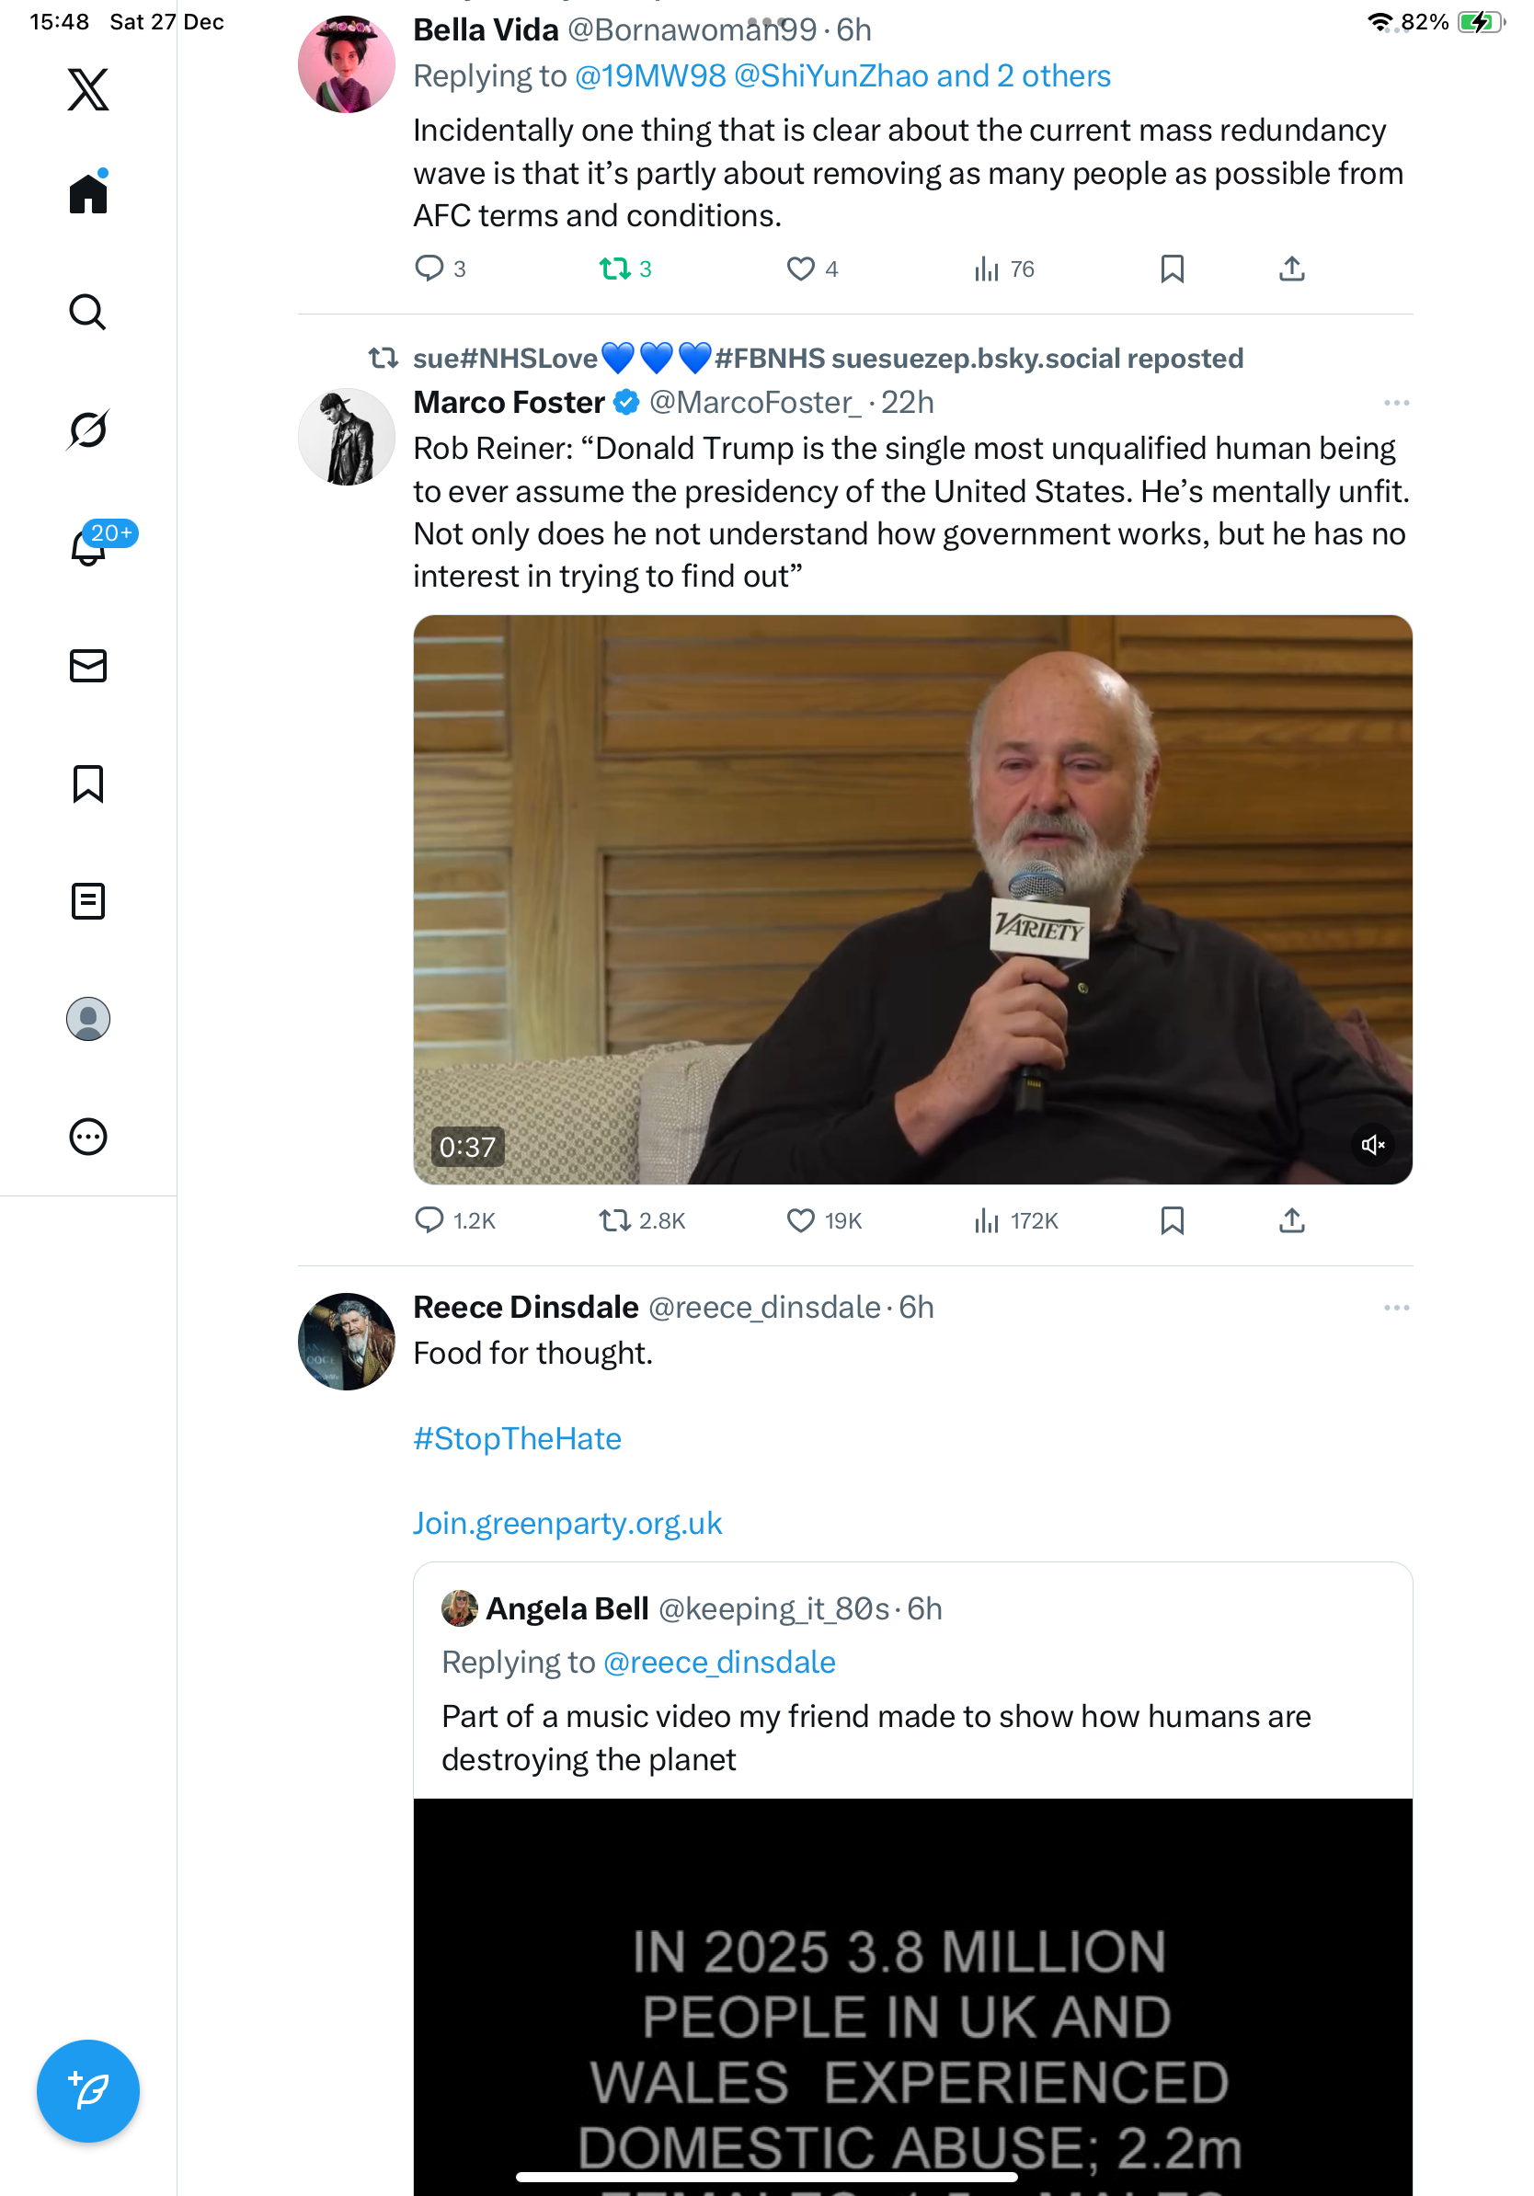Open Profile from the sidebar

[x=88, y=1019]
